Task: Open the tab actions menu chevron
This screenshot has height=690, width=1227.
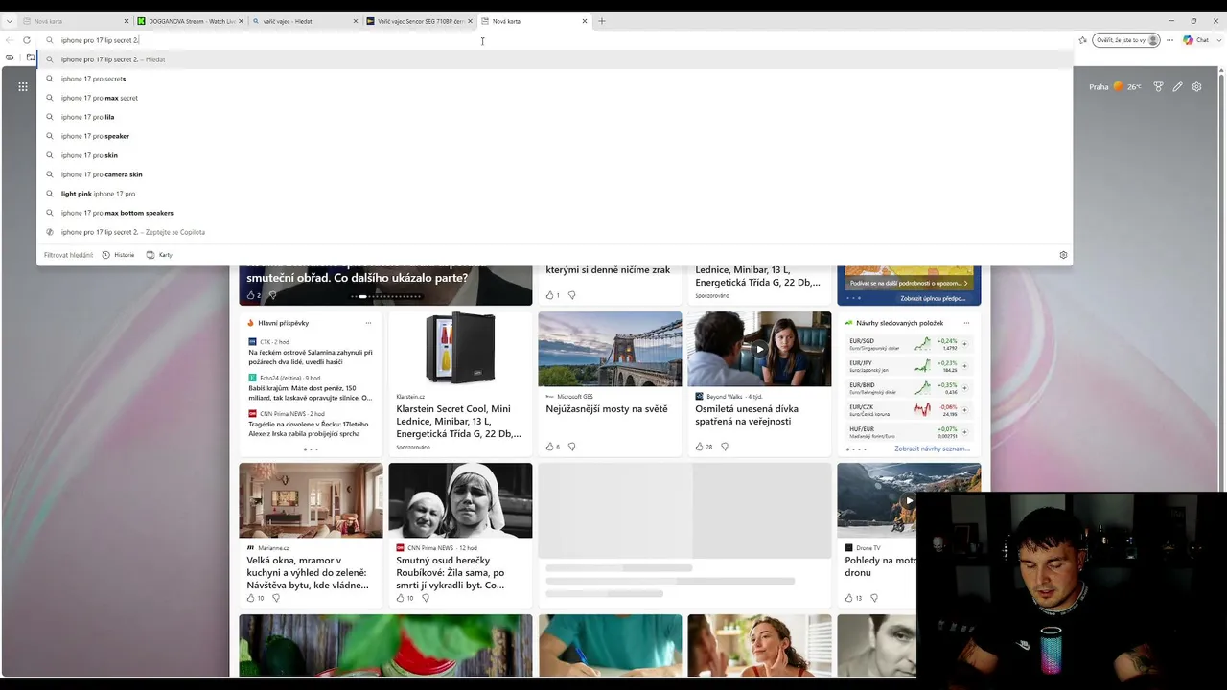Action: click(x=10, y=21)
